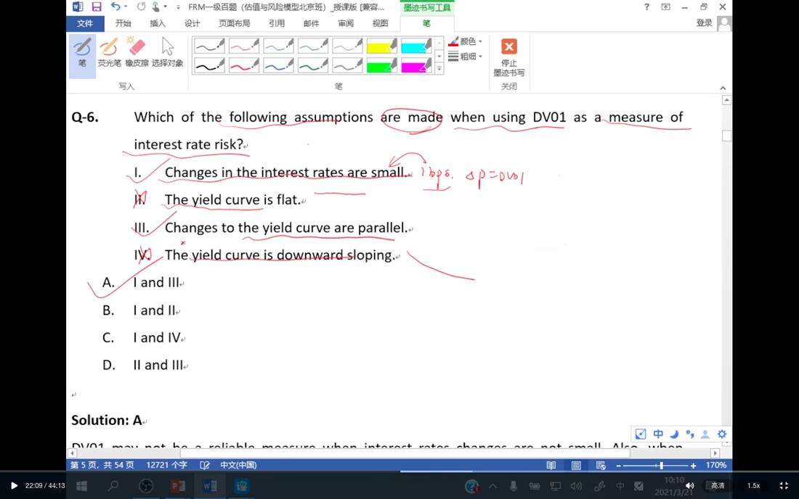The height and width of the screenshot is (499, 799).
Task: Pick the thin blue pen style
Action: click(279, 46)
